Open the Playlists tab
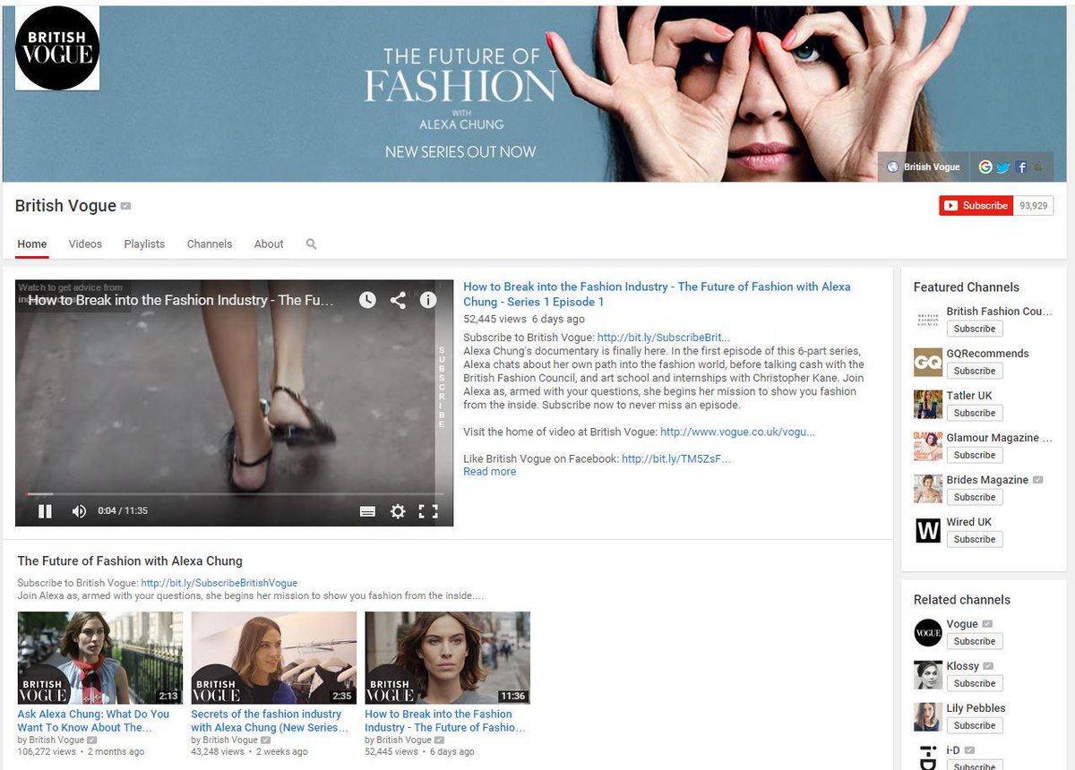Viewport: 1075px width, 770px height. (x=144, y=244)
